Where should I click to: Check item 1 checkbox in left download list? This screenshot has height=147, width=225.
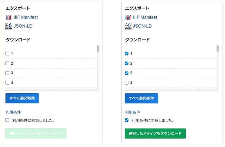[x=7, y=54]
